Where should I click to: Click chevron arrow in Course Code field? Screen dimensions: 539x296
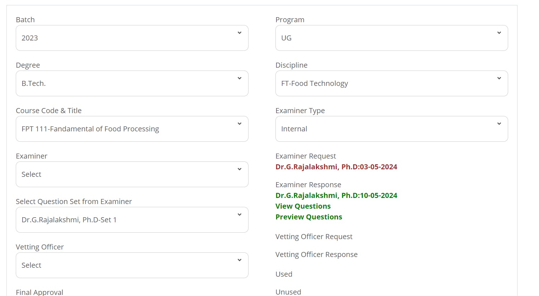click(x=240, y=124)
